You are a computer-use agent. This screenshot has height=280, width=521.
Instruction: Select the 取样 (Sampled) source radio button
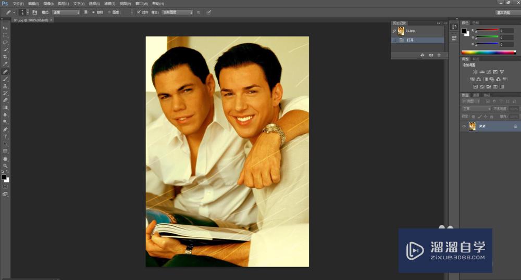[94, 12]
